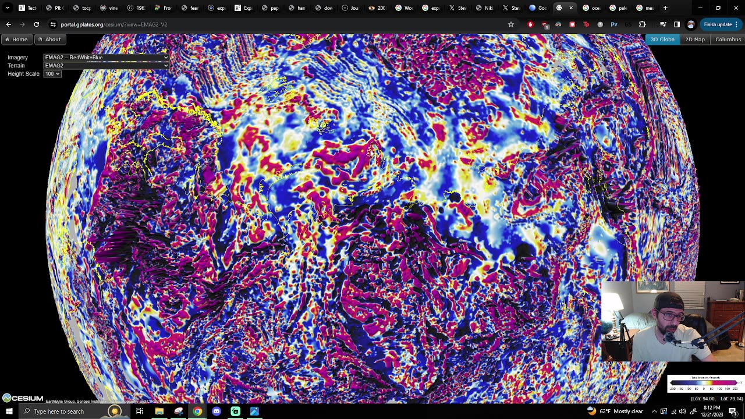Screen dimensions: 745x419
Task: Open the browser tab search dropdown arrow
Action: pyautogui.click(x=8, y=8)
